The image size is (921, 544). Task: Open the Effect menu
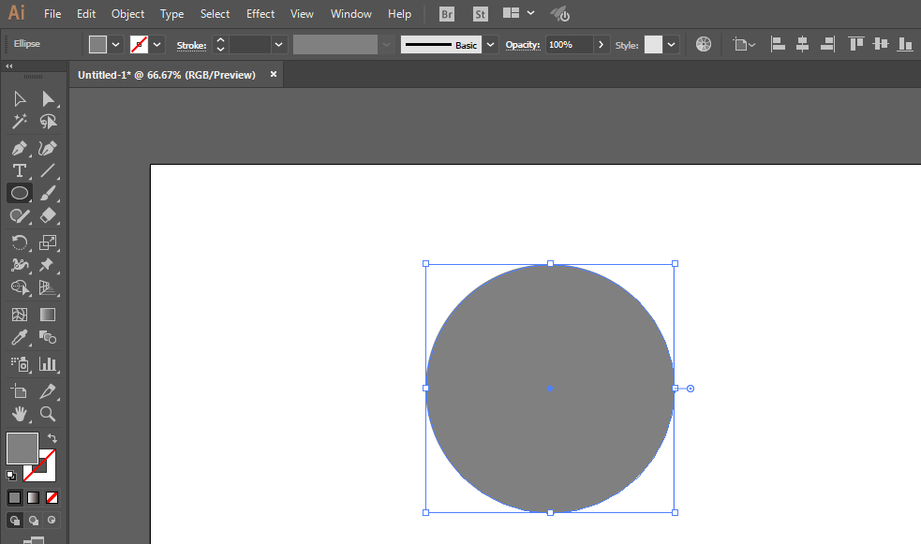click(x=260, y=13)
